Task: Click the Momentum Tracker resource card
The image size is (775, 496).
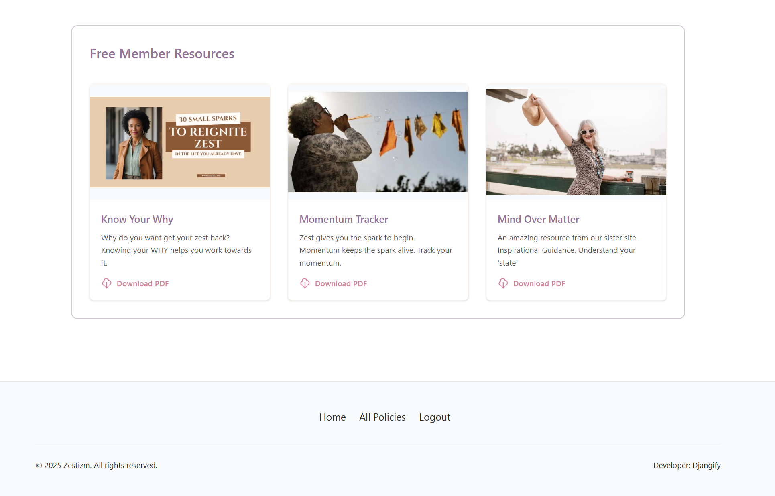Action: [377, 192]
